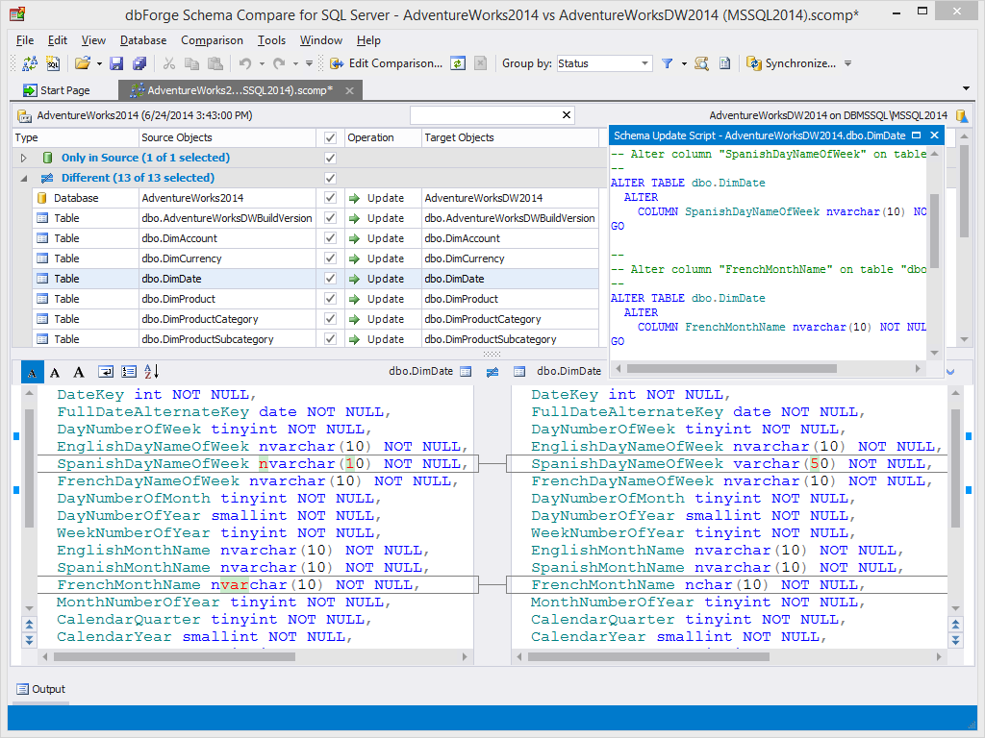
Task: Click the Refresh comparison icon
Action: (x=459, y=63)
